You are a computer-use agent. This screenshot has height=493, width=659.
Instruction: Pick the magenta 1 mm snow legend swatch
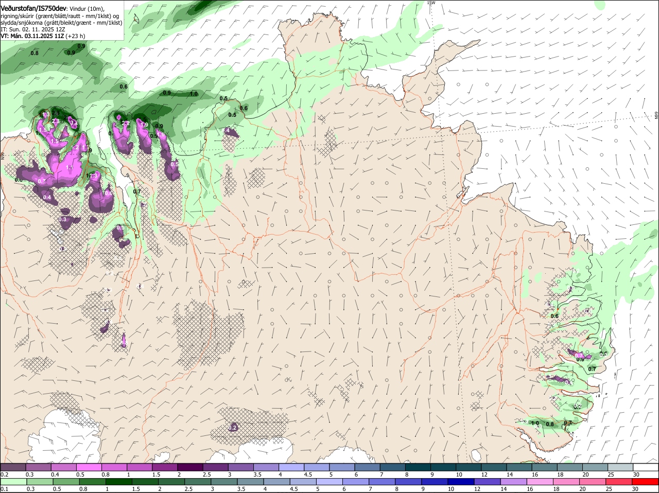(140, 467)
